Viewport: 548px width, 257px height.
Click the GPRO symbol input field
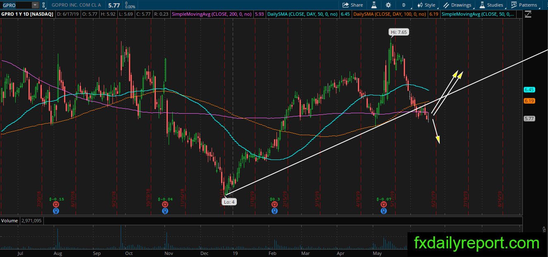(16, 5)
